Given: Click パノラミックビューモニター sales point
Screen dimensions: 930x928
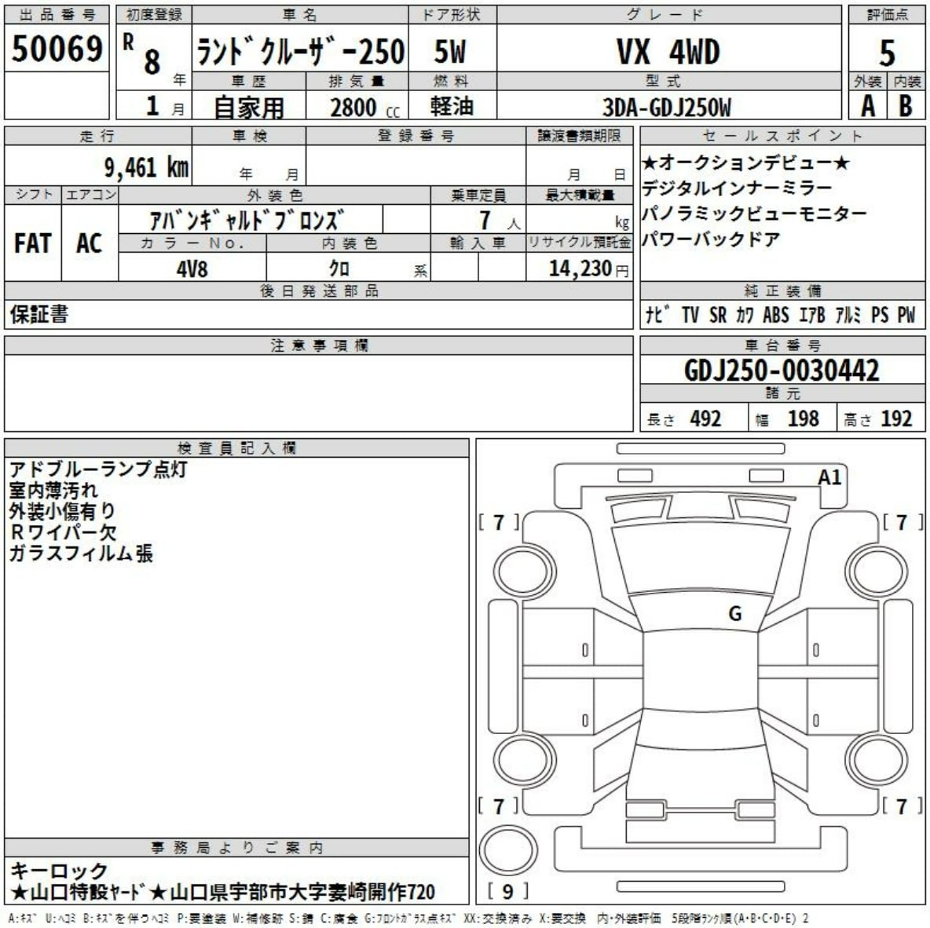Looking at the screenshot, I should [754, 214].
